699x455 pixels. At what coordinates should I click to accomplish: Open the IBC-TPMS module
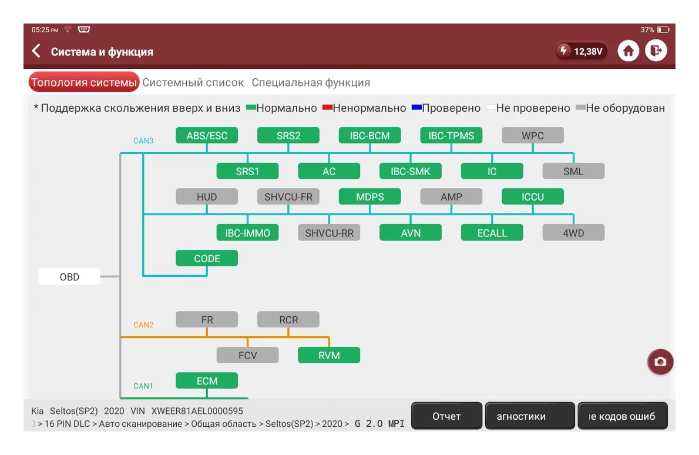[451, 135]
